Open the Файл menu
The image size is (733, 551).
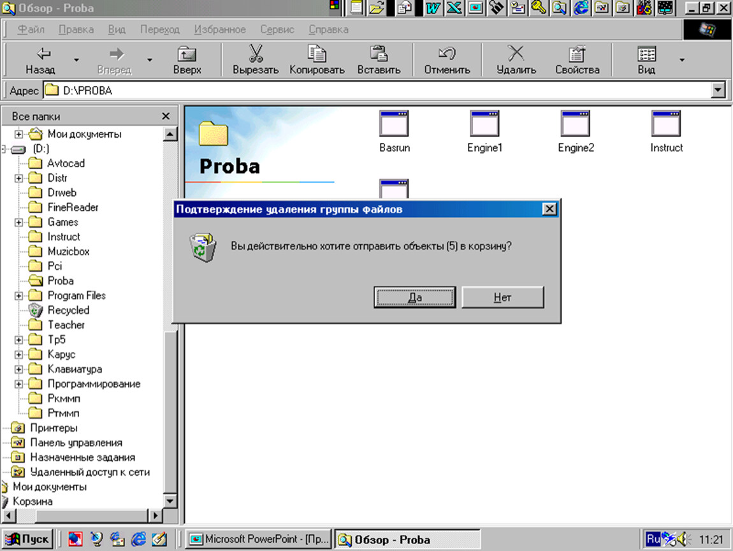tap(31, 29)
